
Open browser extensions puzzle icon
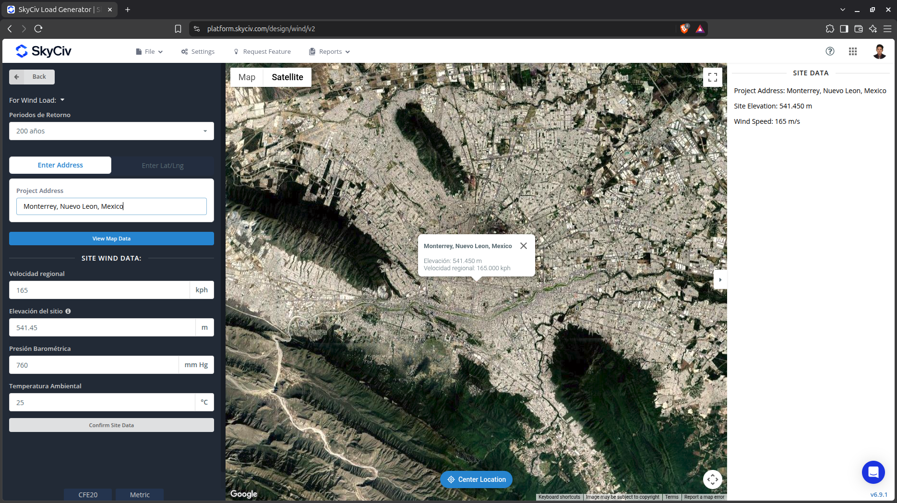pyautogui.click(x=830, y=29)
